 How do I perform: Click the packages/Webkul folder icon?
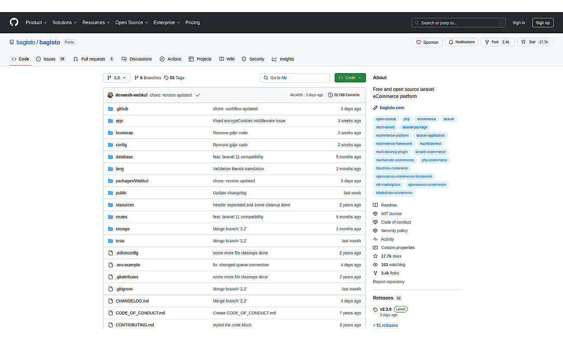tap(110, 181)
